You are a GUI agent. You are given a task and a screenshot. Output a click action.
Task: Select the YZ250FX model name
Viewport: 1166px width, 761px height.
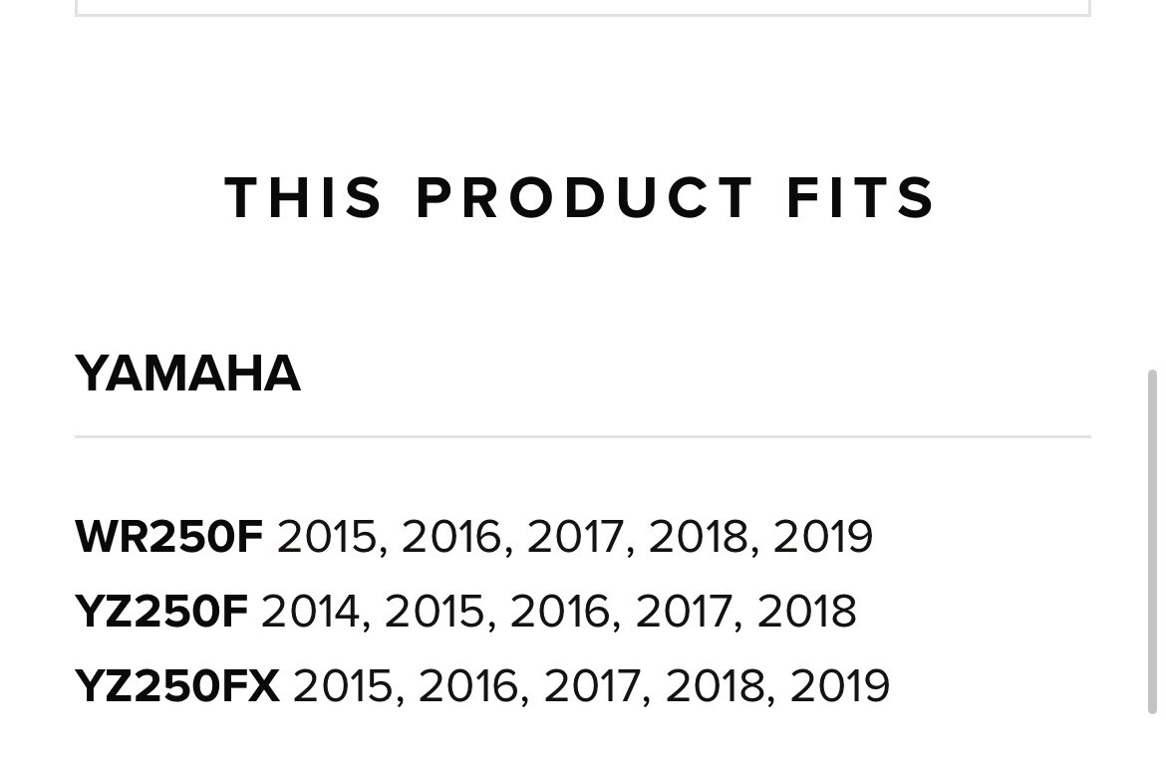coord(177,686)
